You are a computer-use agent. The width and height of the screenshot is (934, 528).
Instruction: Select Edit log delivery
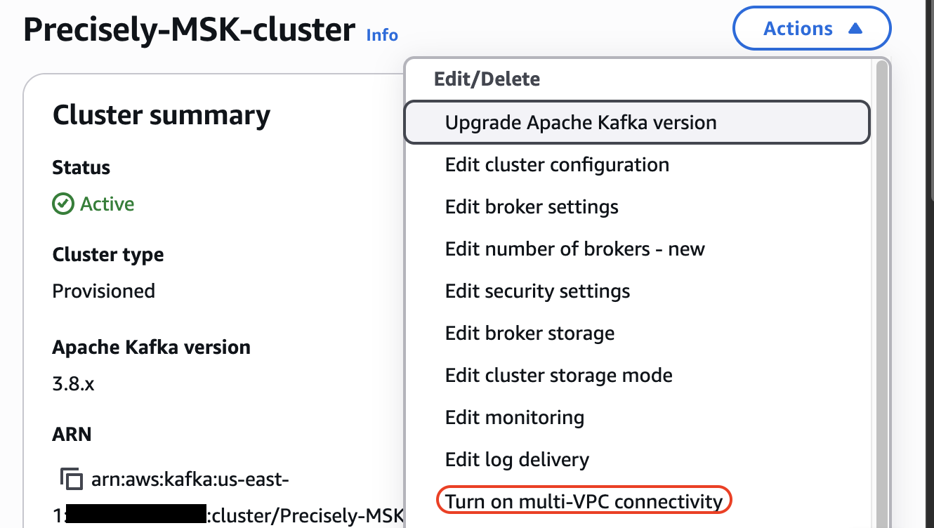[637, 460]
